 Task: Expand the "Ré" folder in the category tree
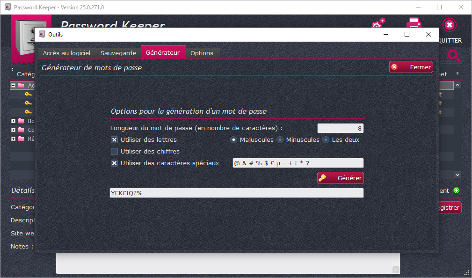click(x=13, y=139)
